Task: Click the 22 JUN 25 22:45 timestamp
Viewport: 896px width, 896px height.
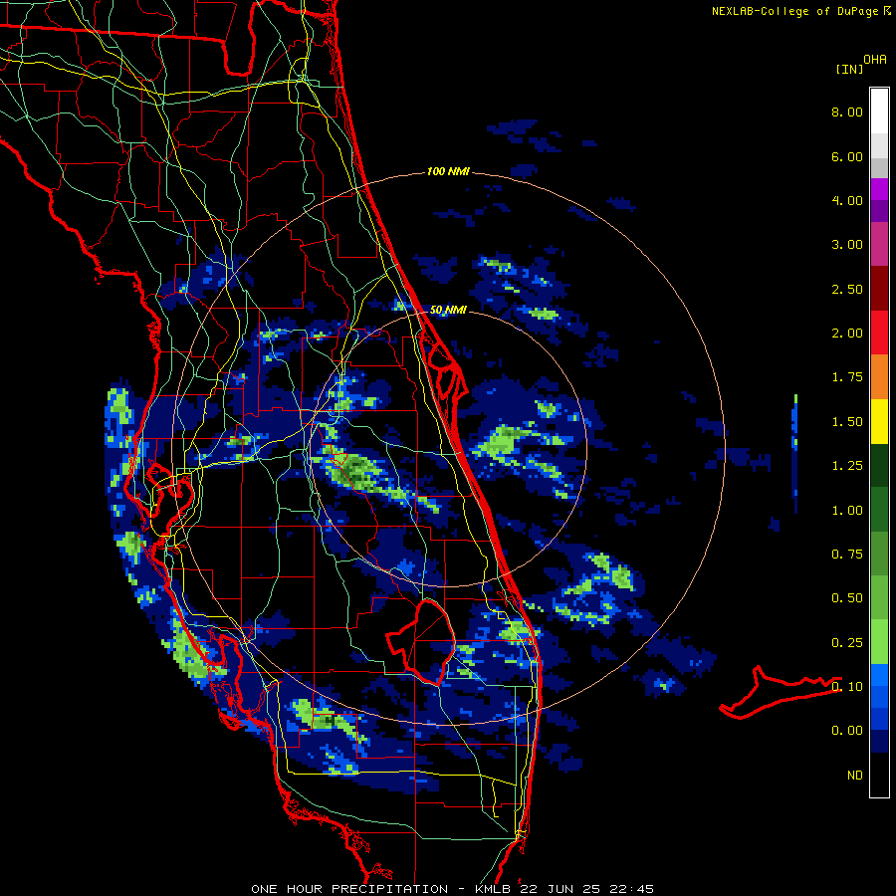Action: (586, 889)
